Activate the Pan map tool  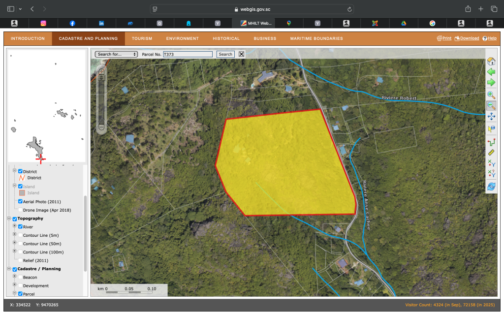[x=491, y=117]
